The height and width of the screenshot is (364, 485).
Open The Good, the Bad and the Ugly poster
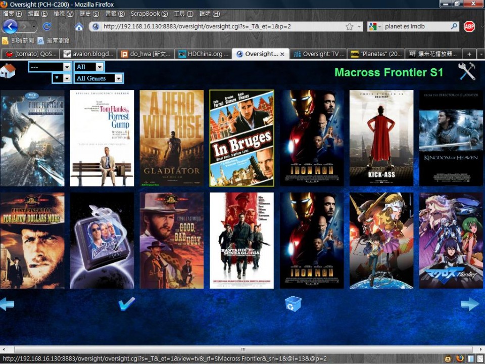[x=172, y=241]
